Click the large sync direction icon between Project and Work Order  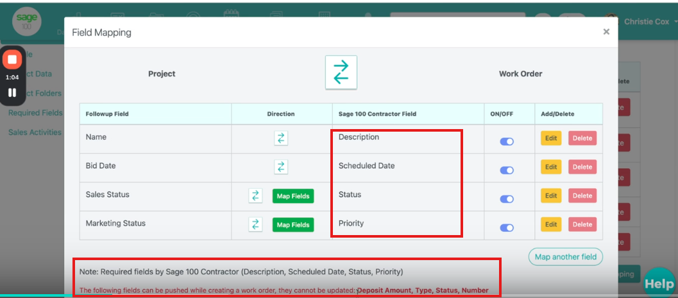pos(341,73)
